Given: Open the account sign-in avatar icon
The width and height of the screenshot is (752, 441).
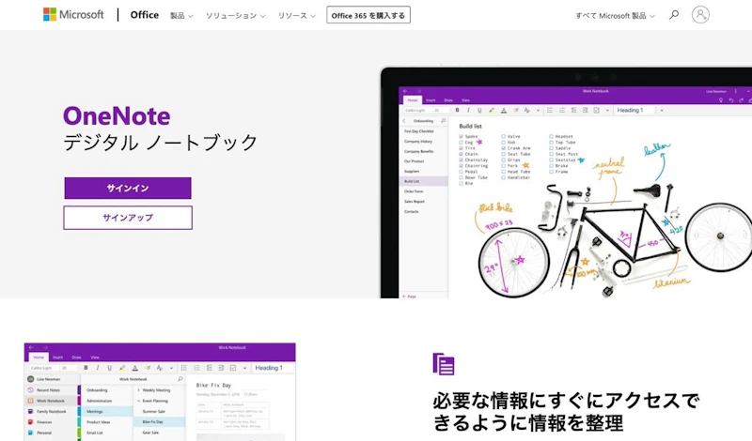Looking at the screenshot, I should point(700,14).
